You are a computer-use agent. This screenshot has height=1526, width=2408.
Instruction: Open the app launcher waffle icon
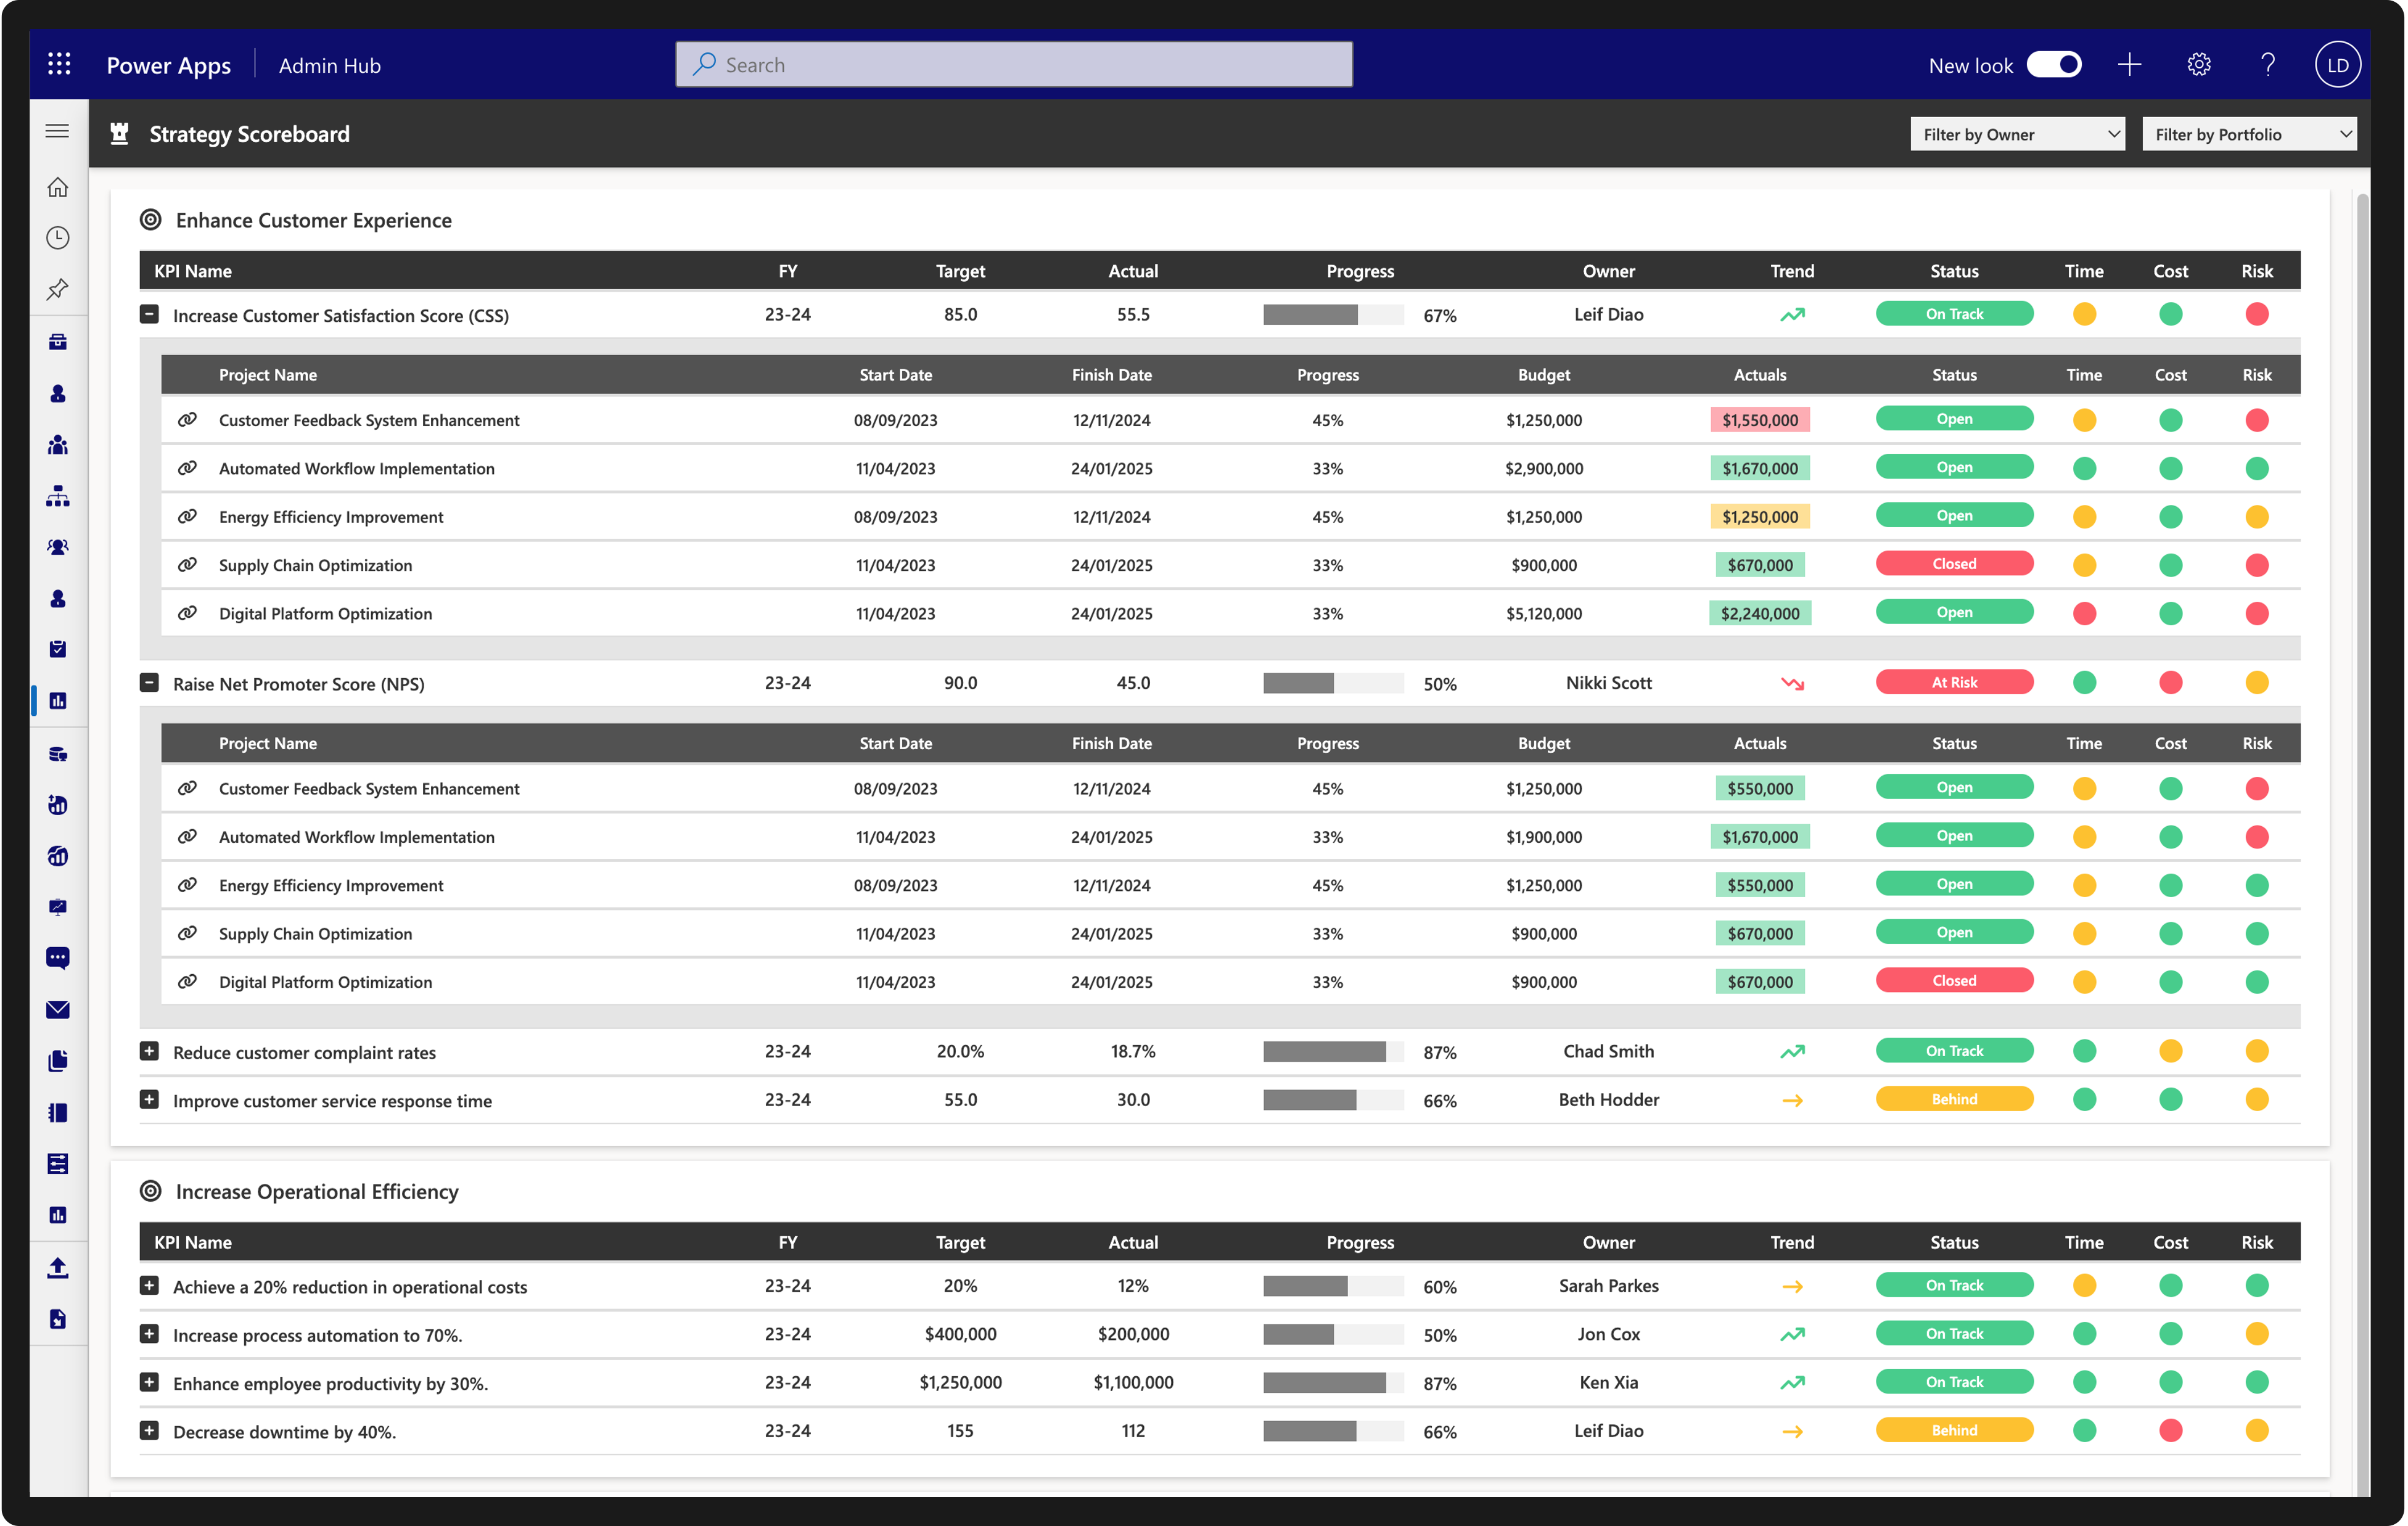[59, 65]
